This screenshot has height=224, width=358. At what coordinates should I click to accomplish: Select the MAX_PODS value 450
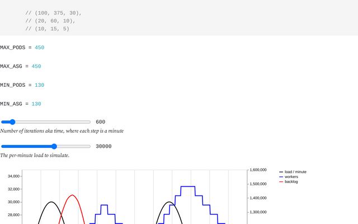tap(39, 48)
